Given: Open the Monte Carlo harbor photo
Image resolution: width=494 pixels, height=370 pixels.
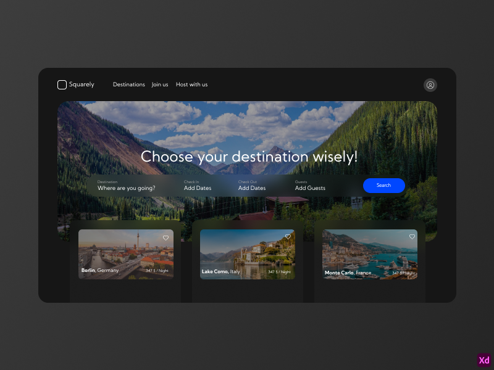Looking at the screenshot, I should [369, 250].
